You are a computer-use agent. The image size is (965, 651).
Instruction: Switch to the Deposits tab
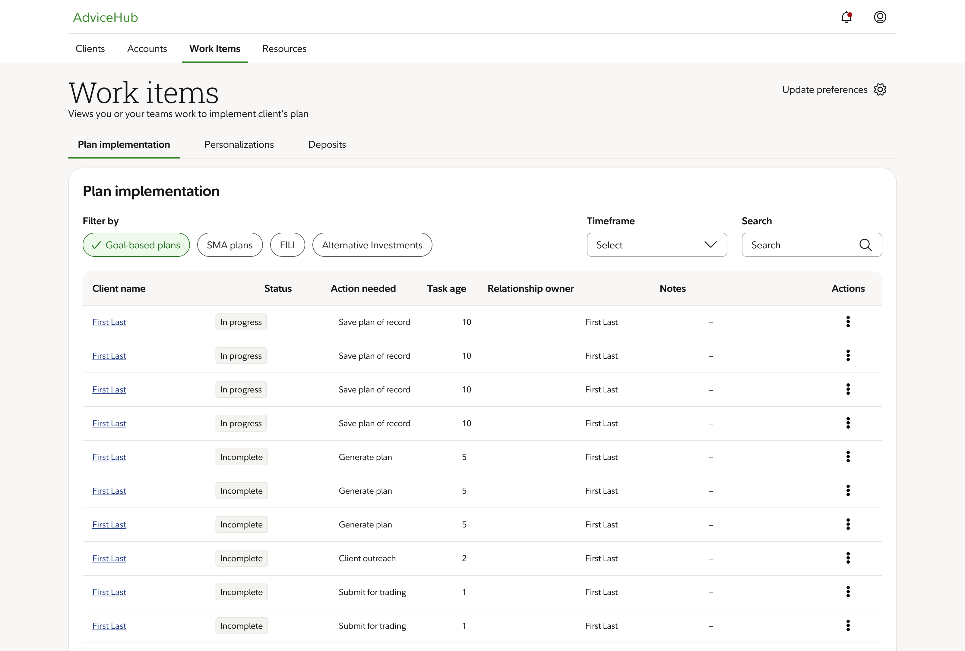pyautogui.click(x=327, y=144)
